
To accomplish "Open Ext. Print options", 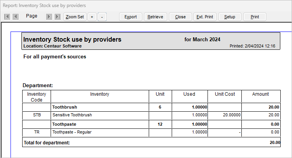I will pos(205,17).
